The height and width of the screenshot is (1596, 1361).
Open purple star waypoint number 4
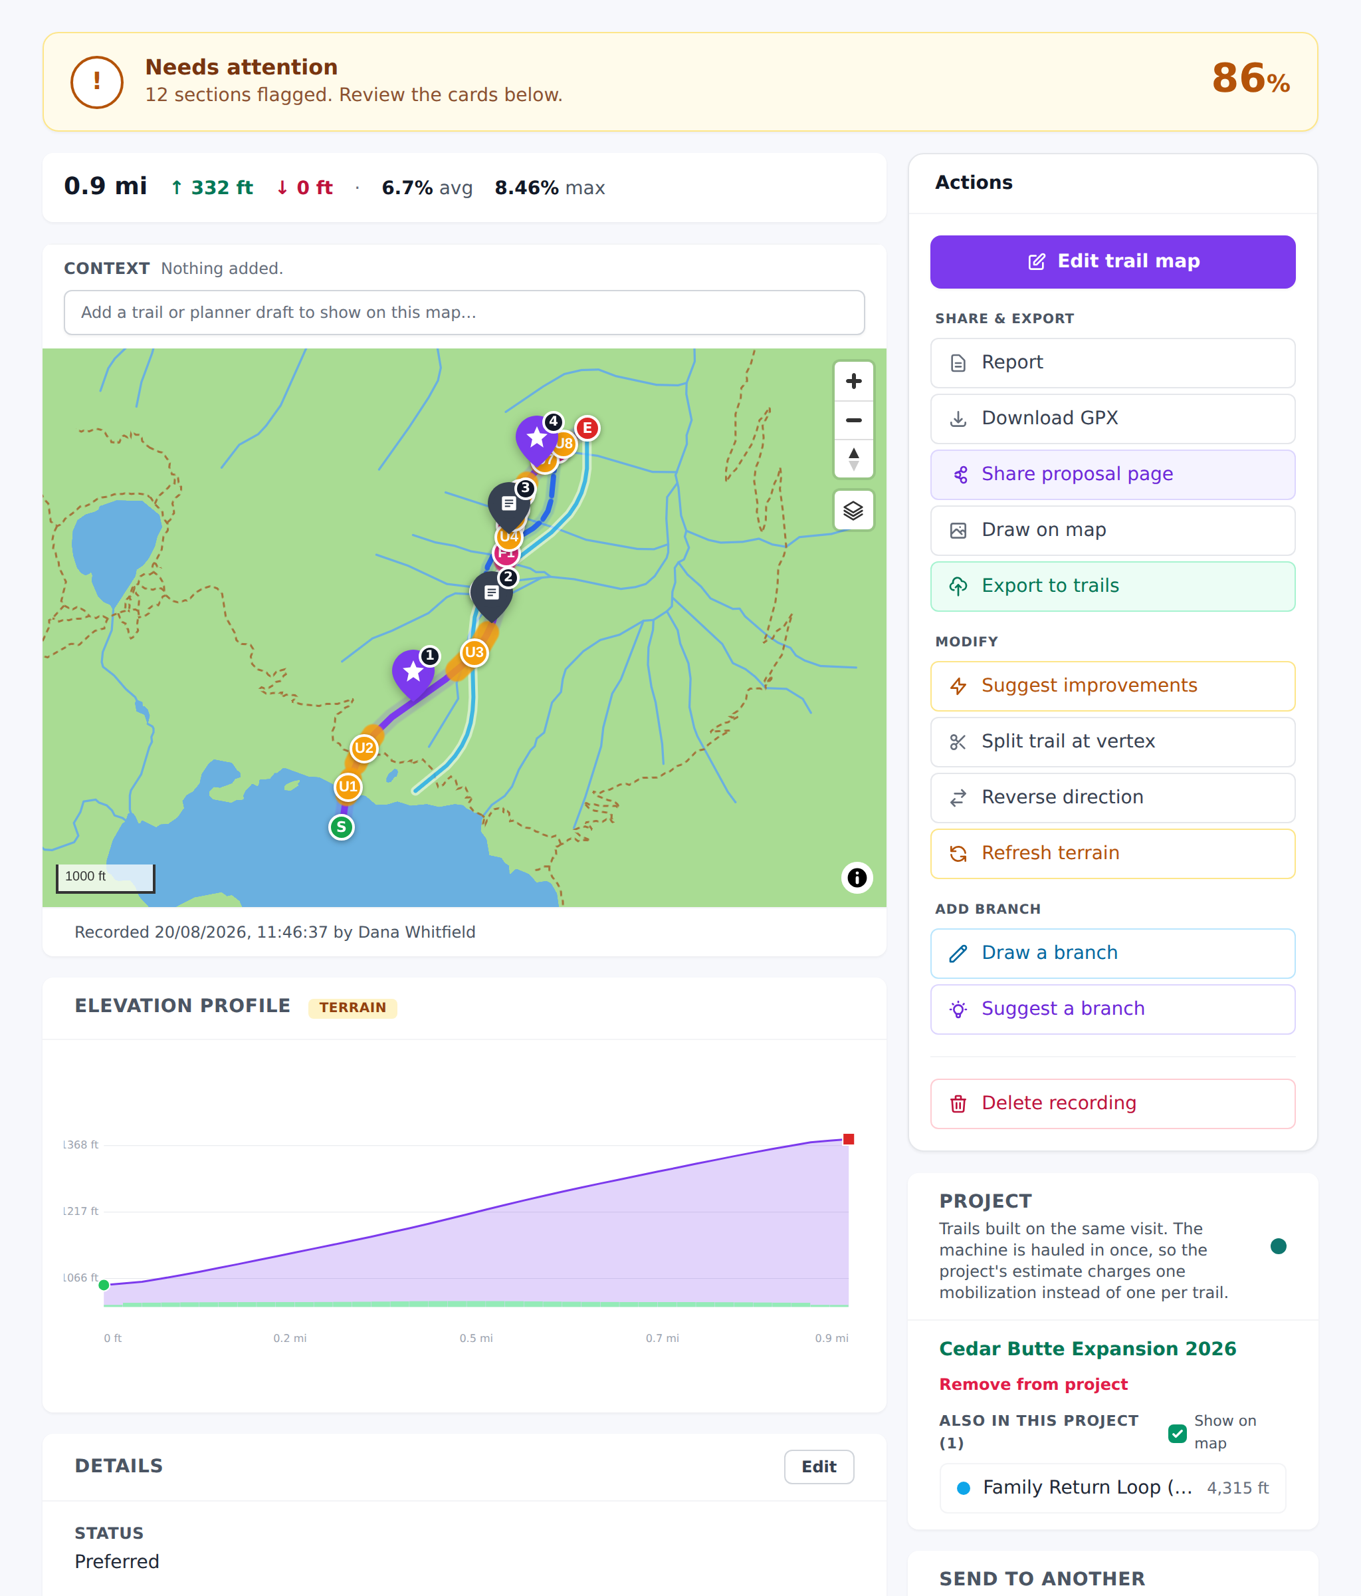tap(536, 438)
